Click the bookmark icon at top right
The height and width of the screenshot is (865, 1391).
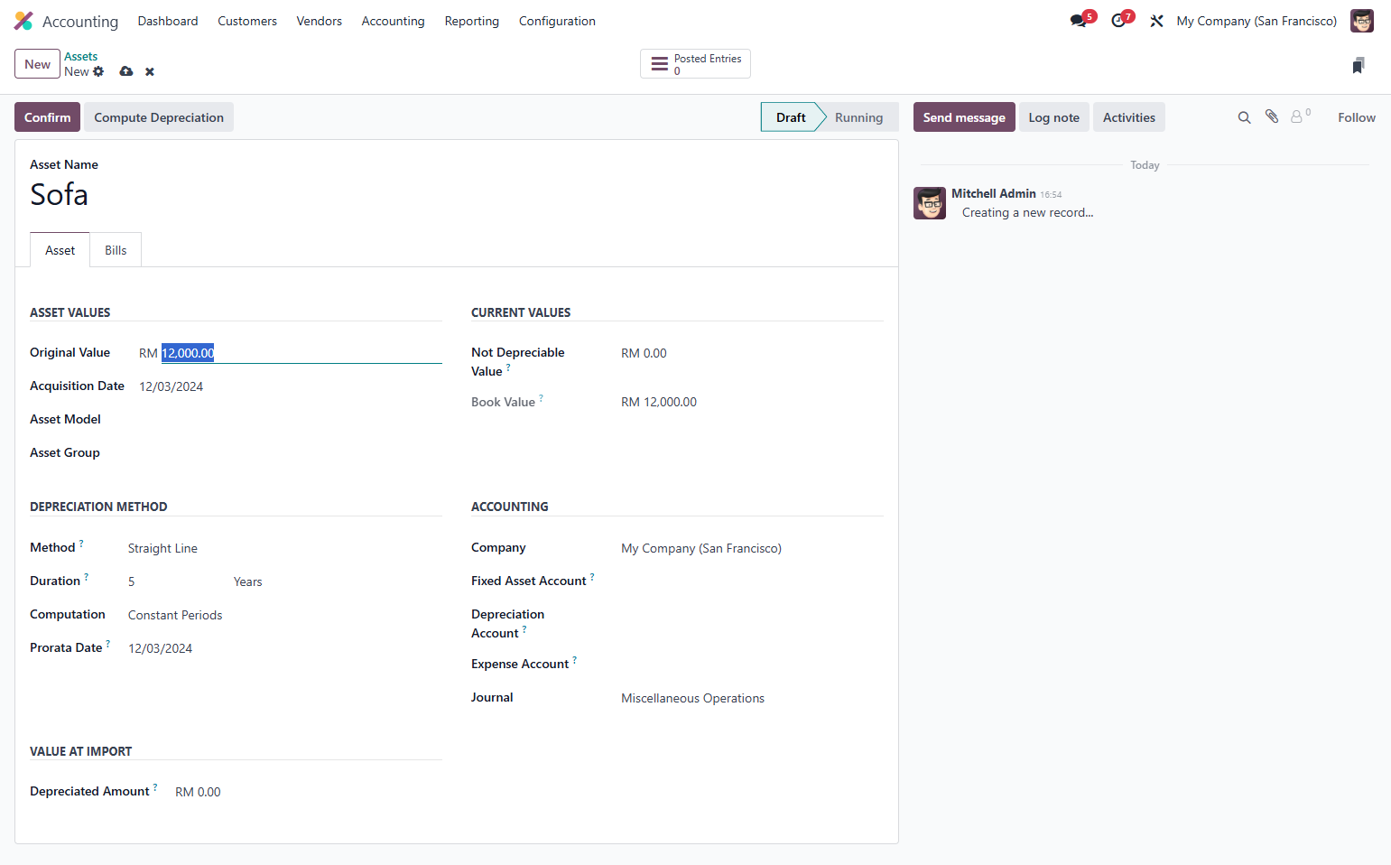[x=1359, y=65]
